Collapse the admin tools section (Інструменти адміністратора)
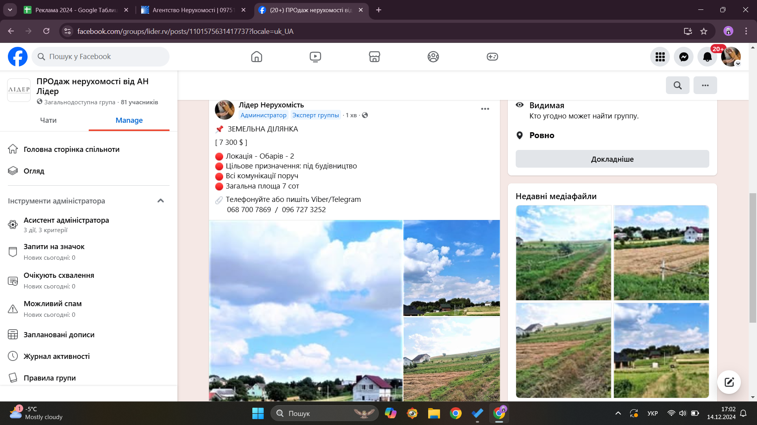The width and height of the screenshot is (757, 425). [x=160, y=201]
